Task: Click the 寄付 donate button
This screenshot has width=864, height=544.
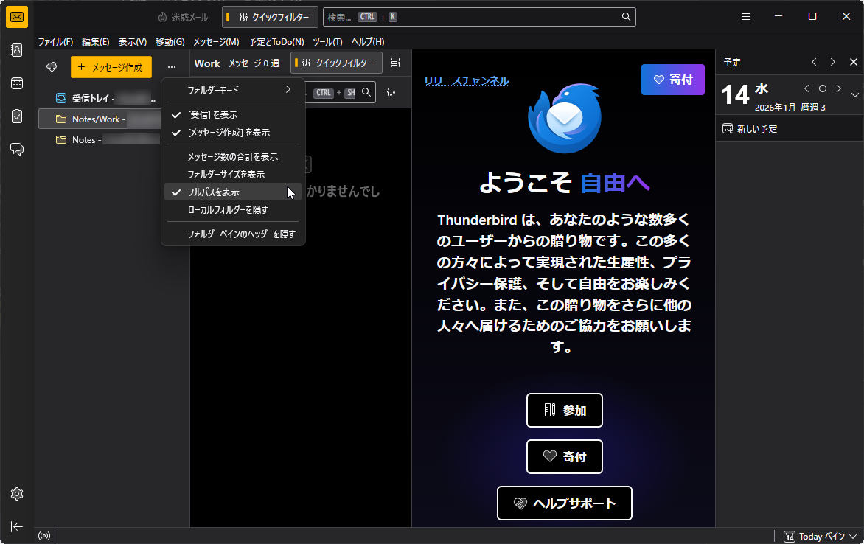Action: [x=672, y=79]
